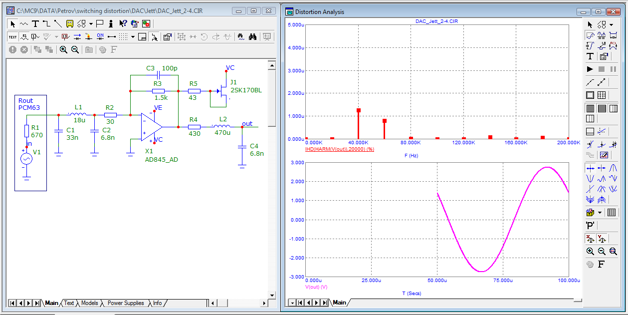This screenshot has width=628, height=315.
Task: Click the 'P' performance button
Action: point(591,225)
